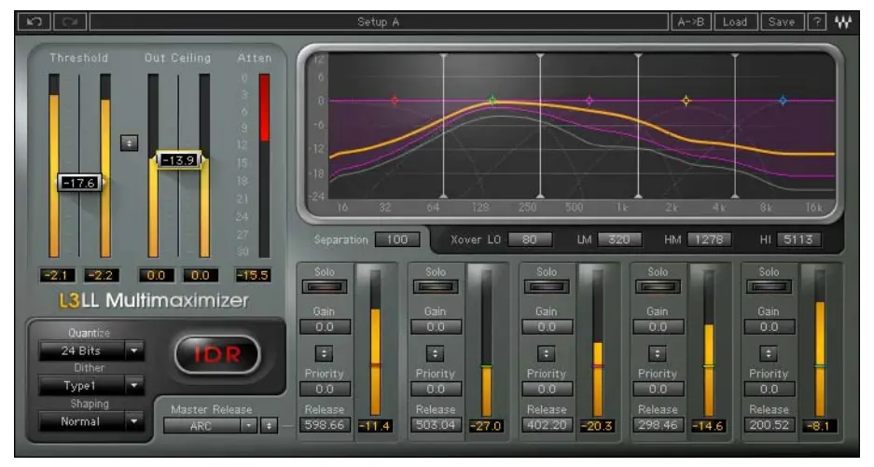Screen dimensions: 874x467
Task: Click the yellow band node in graph
Action: click(x=687, y=101)
